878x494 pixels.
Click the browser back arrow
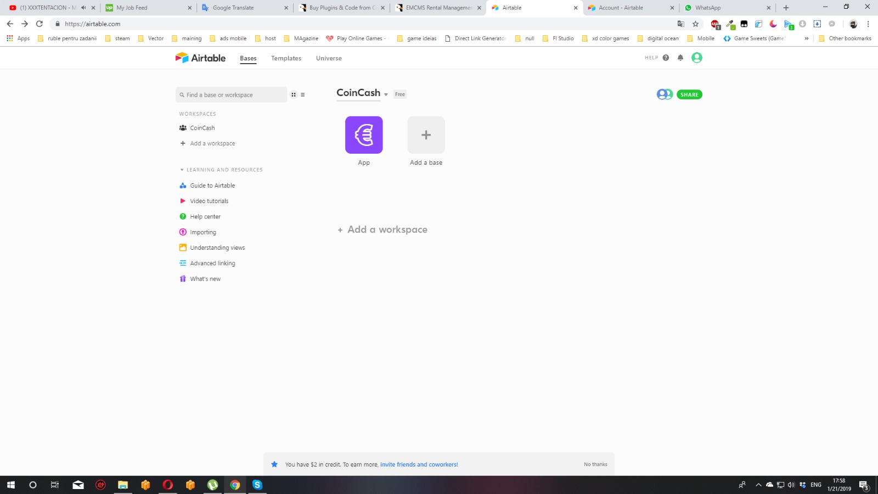pyautogui.click(x=10, y=24)
